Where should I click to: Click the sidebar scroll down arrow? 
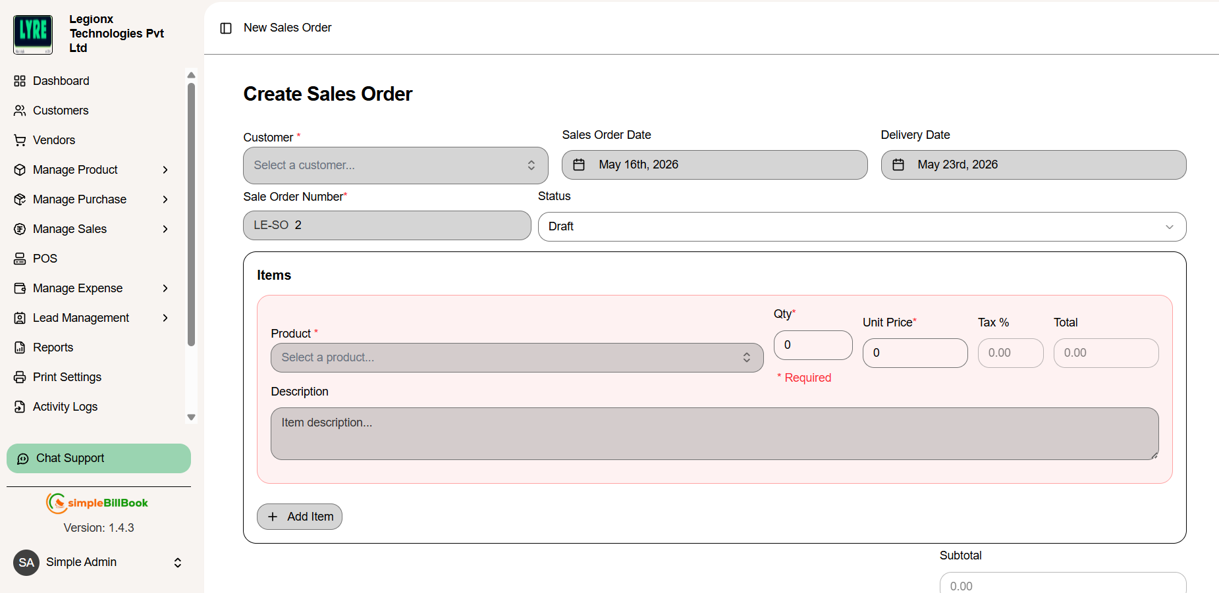click(191, 417)
